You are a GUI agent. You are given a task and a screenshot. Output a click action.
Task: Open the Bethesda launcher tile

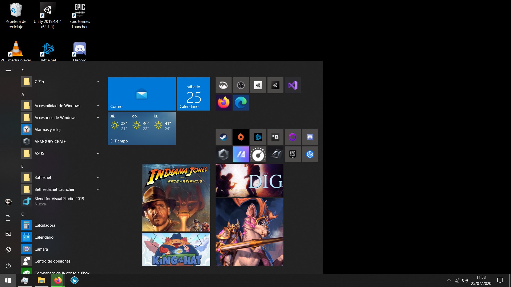pos(275,137)
